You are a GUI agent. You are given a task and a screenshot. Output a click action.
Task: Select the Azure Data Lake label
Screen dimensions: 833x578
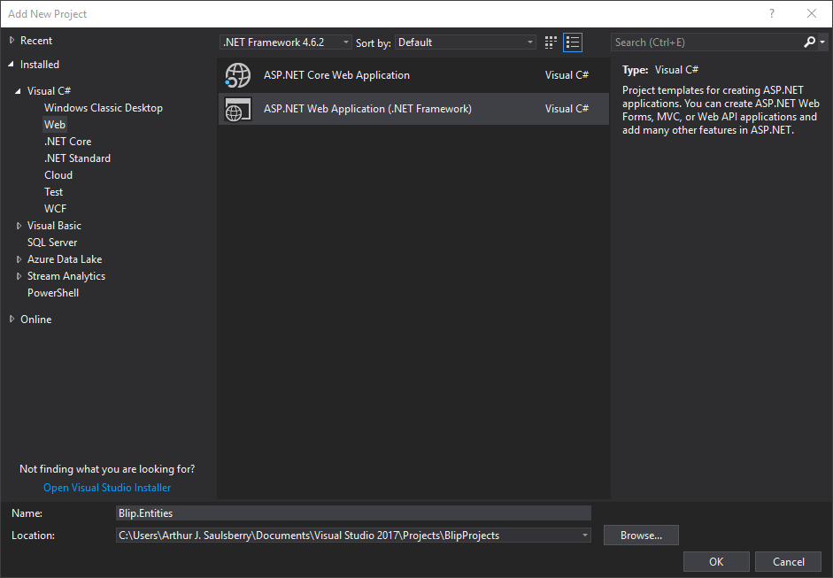tap(65, 259)
